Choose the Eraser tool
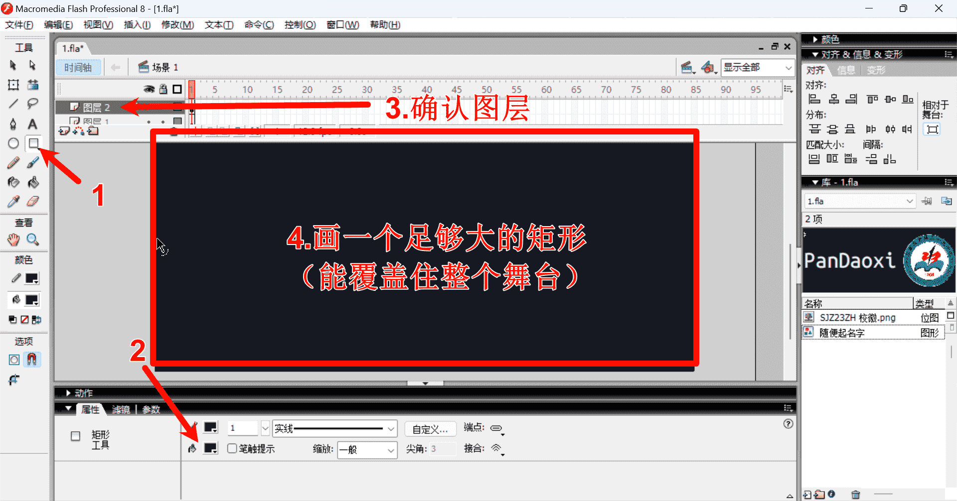This screenshot has width=957, height=501. click(x=32, y=202)
